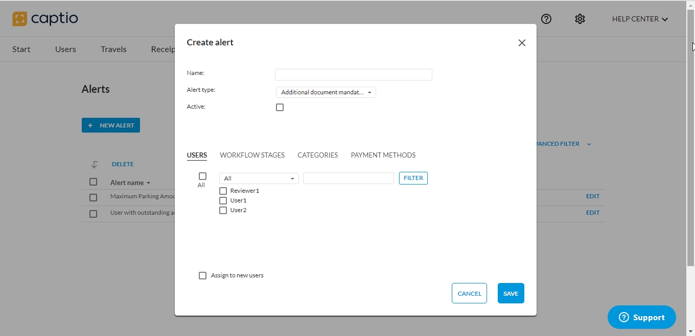Open the Categories tab

click(317, 155)
